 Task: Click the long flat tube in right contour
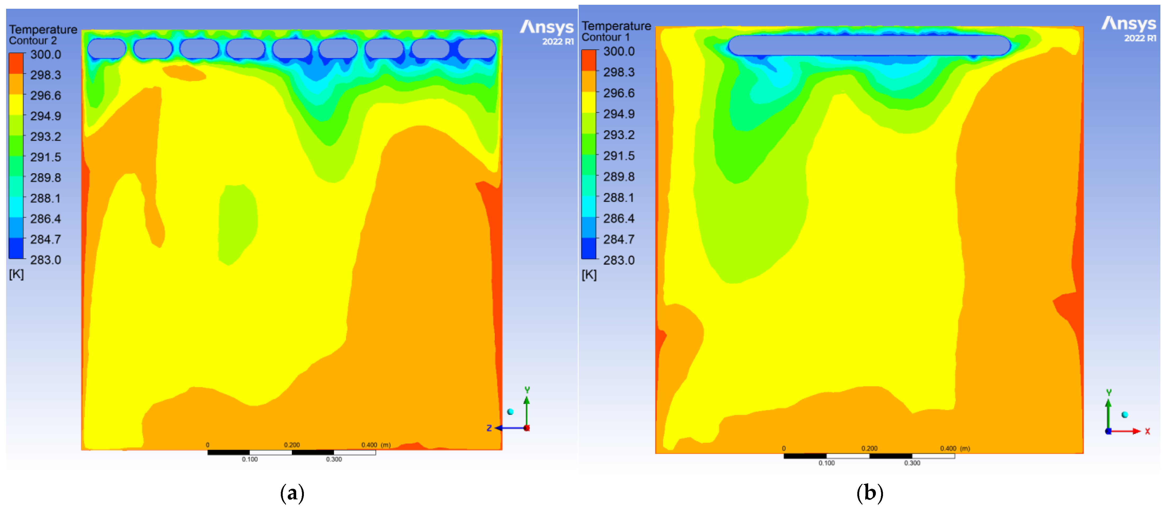tap(869, 45)
